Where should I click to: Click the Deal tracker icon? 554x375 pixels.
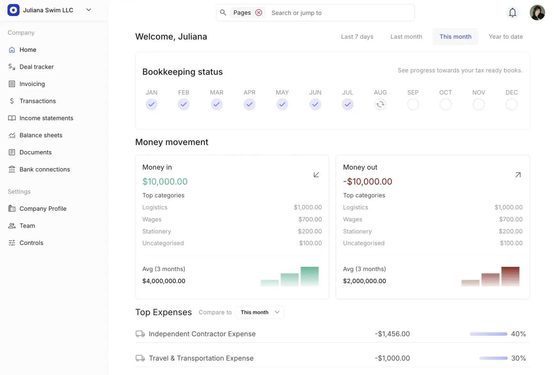coord(12,67)
